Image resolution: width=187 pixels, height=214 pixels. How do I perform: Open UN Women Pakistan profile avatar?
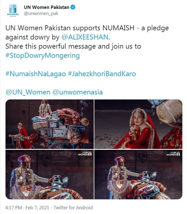click(13, 11)
